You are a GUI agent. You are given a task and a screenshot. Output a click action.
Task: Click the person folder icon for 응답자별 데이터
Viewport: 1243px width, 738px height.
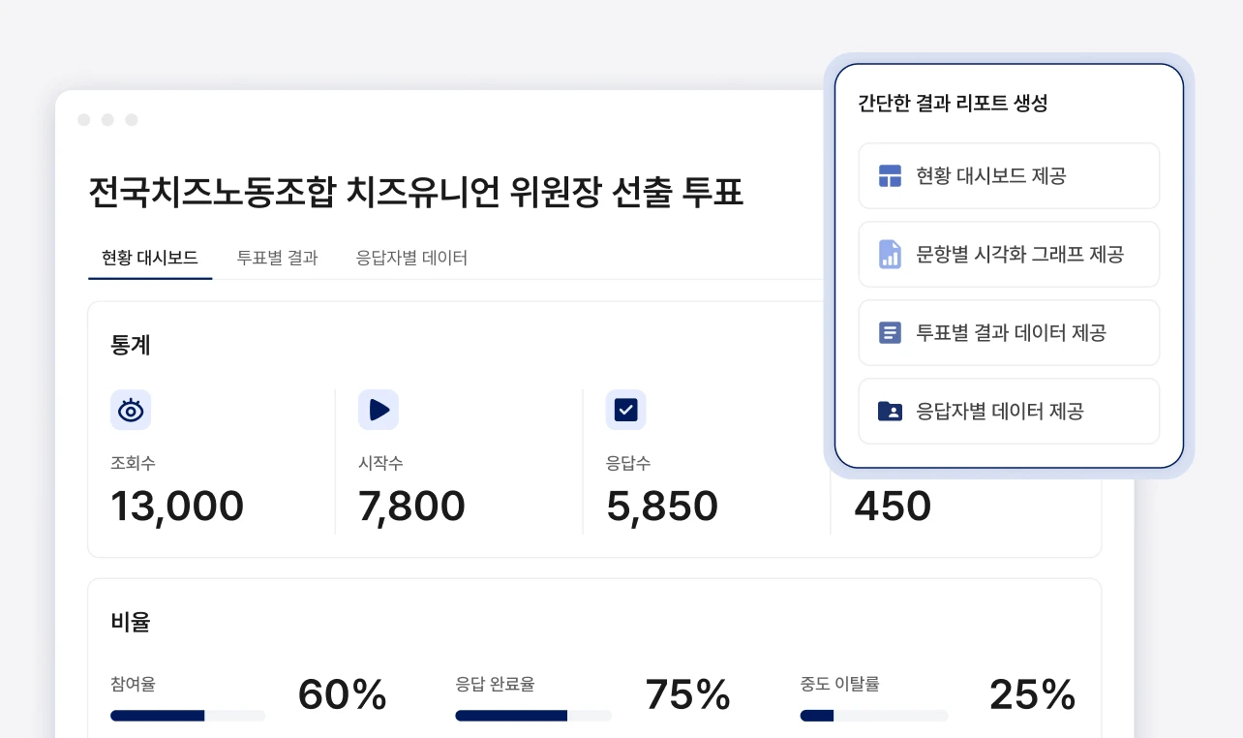[890, 412]
